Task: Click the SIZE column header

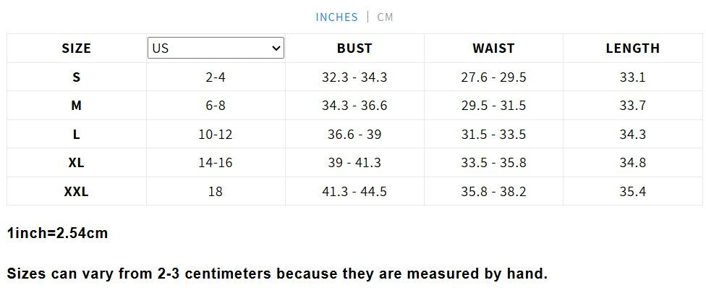Action: point(76,48)
